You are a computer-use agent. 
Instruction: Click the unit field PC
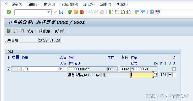(x=63, y=69)
